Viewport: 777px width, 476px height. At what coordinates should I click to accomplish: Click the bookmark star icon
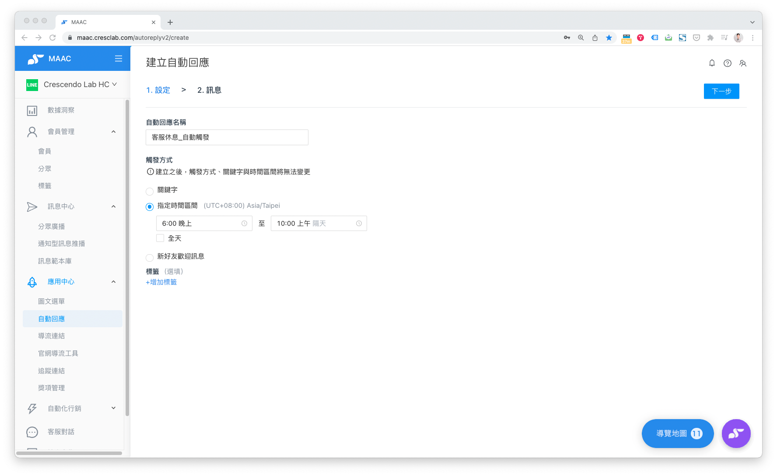click(609, 38)
